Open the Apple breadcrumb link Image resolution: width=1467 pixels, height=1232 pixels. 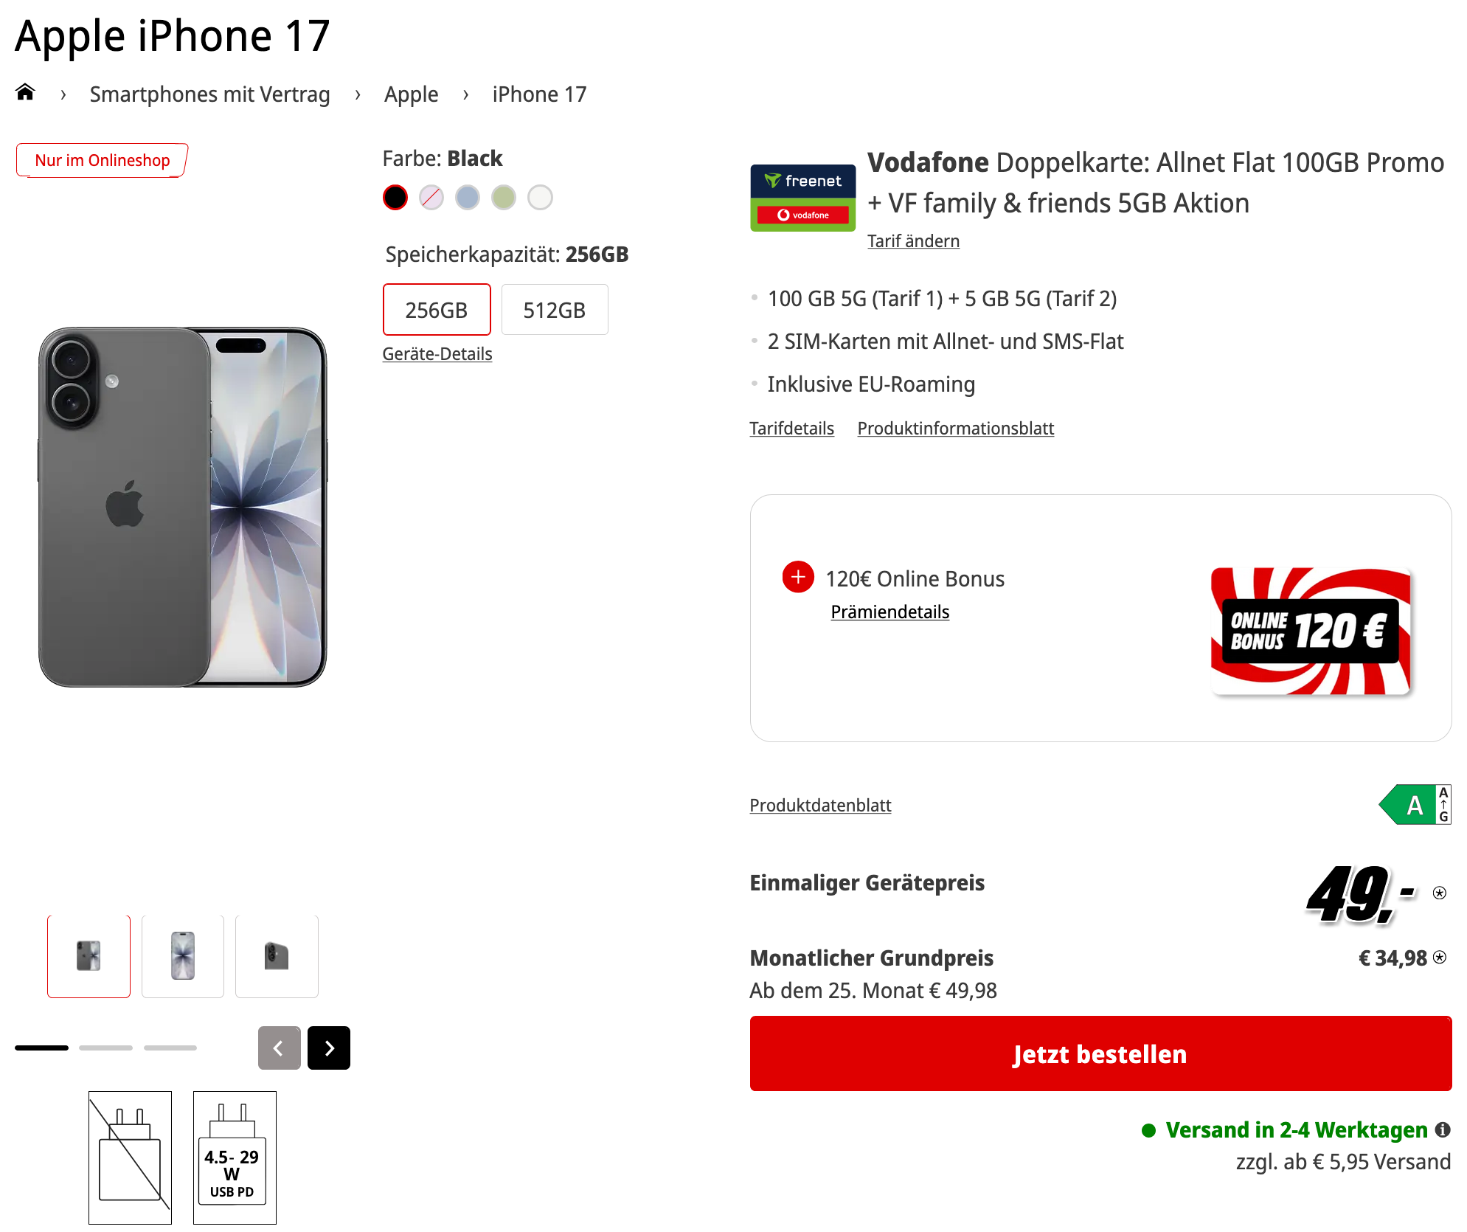411,94
